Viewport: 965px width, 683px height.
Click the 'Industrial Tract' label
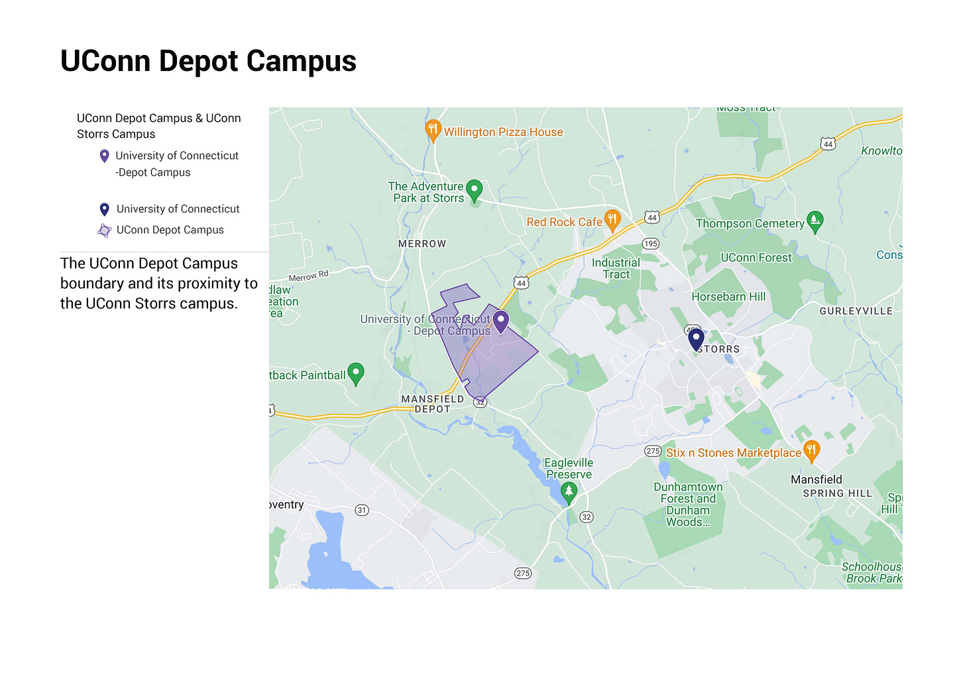(x=616, y=269)
